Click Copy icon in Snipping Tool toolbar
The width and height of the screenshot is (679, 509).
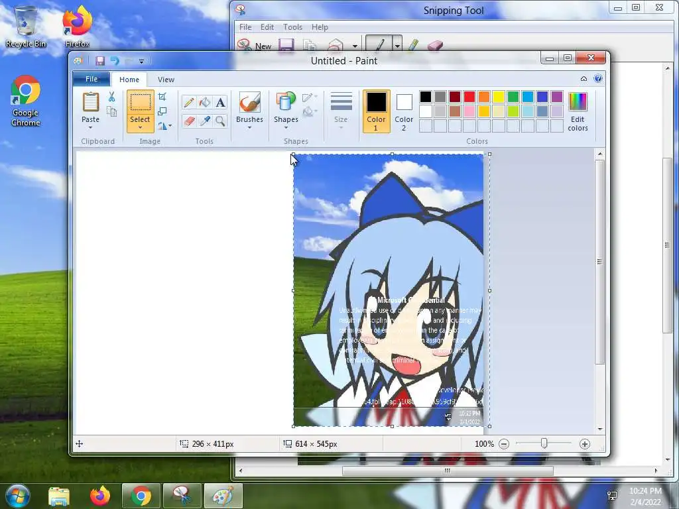pyautogui.click(x=309, y=45)
